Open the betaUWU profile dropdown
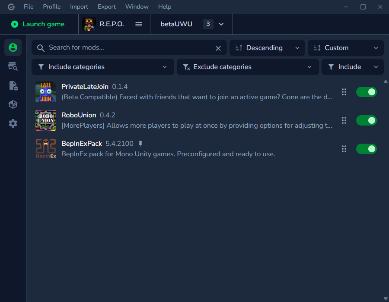389x302 pixels. [191, 24]
